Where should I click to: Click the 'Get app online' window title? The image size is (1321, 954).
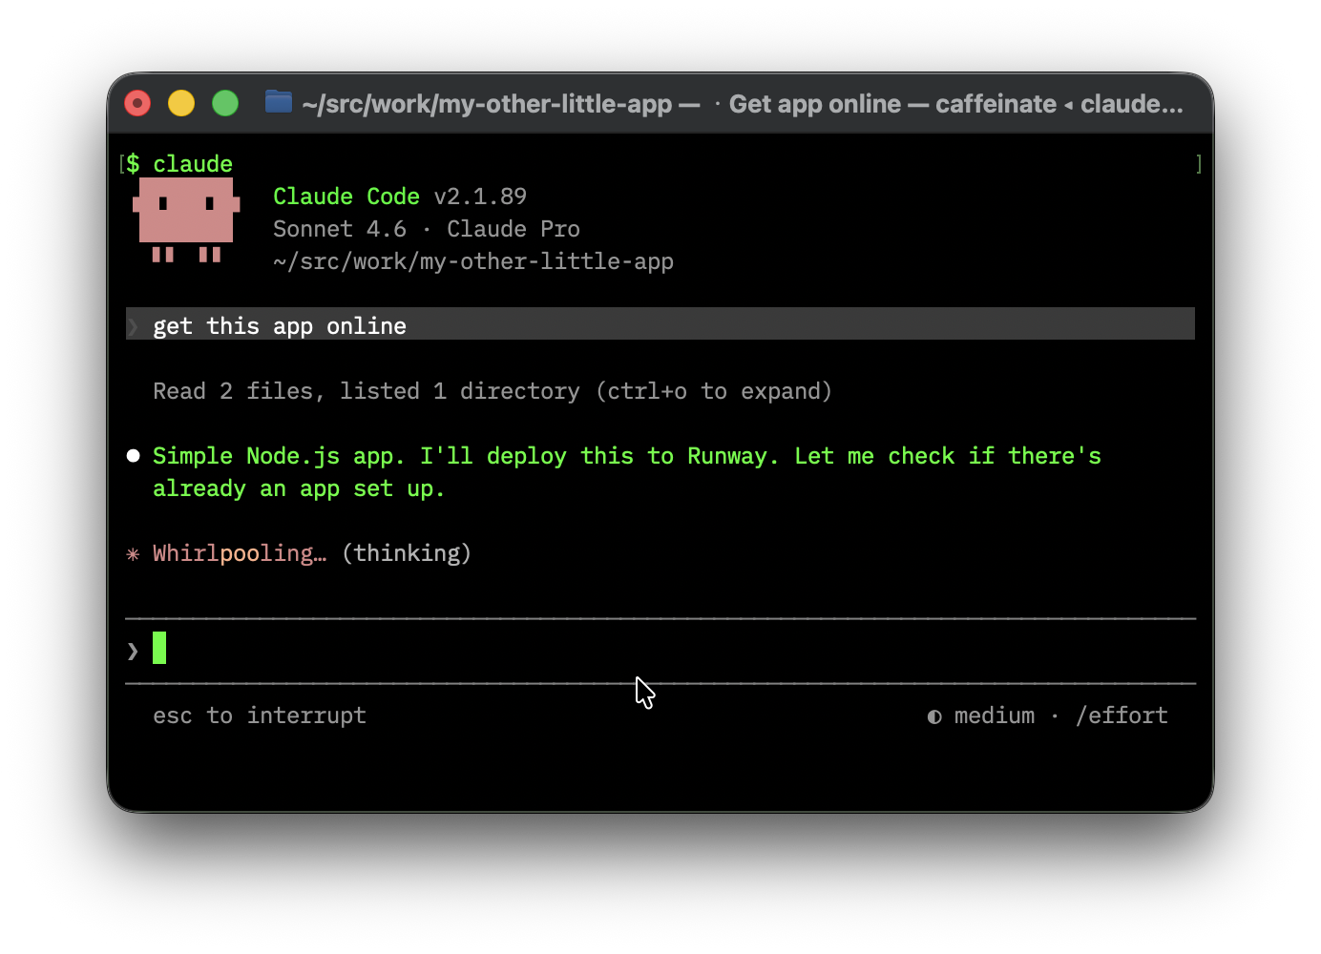(x=814, y=104)
